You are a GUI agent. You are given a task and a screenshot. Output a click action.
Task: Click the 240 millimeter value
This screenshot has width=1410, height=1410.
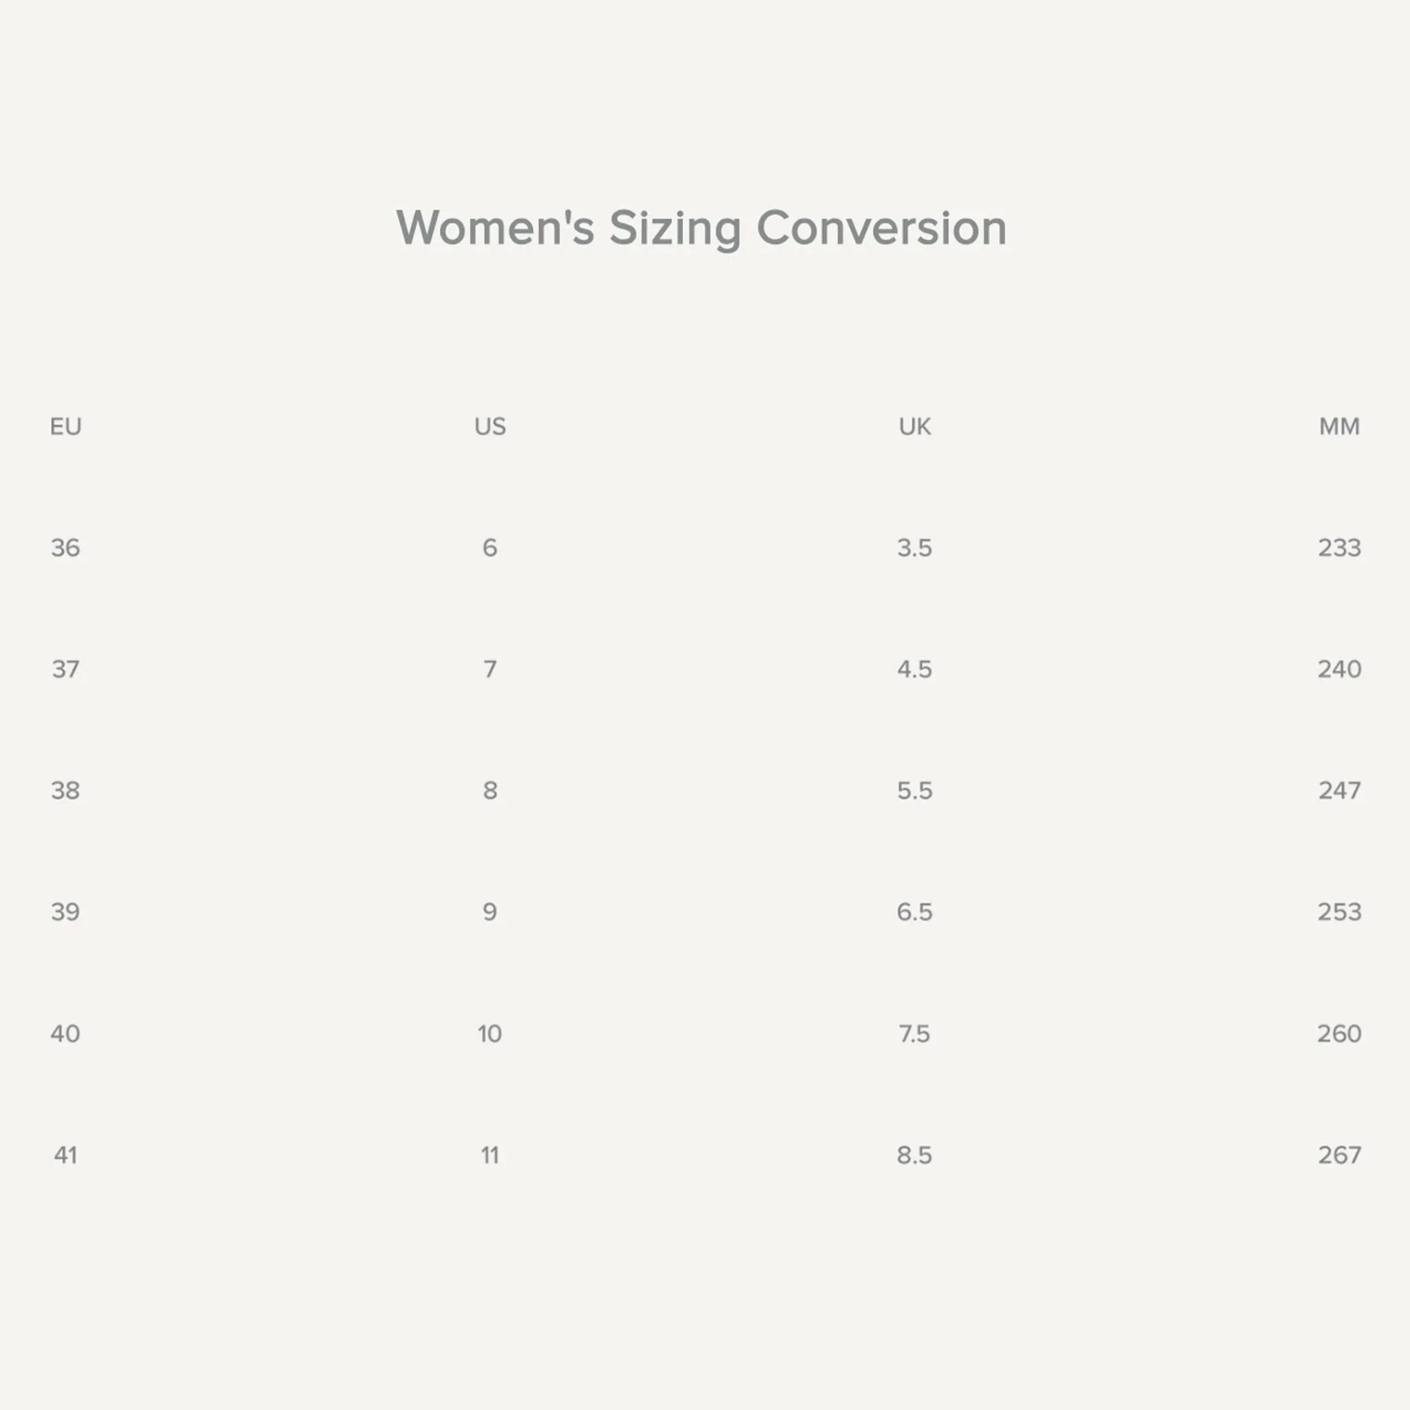point(1339,669)
